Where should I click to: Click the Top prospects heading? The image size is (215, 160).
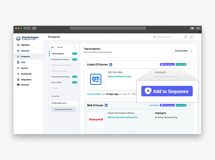(x=92, y=49)
